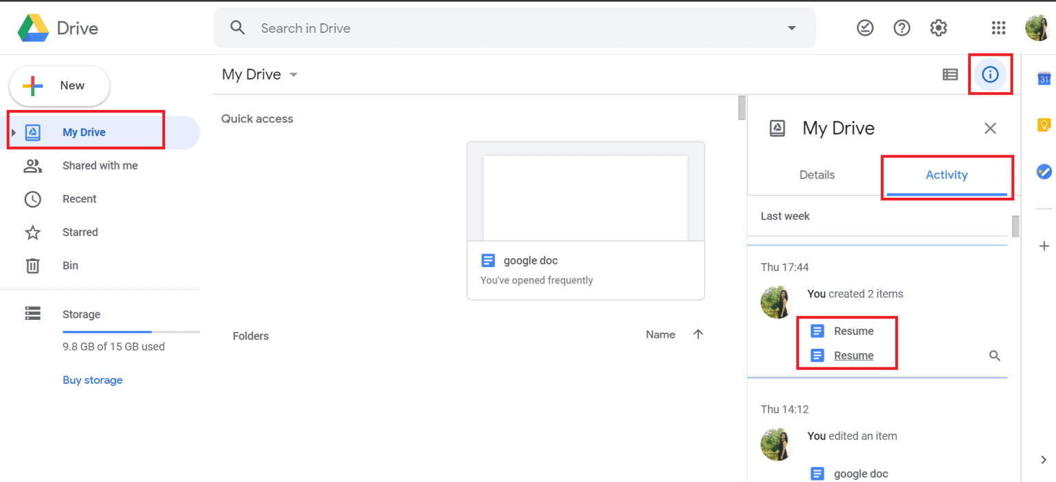Screen dimensions: 1056x482
Task: Switch to the Activity tab
Action: tap(947, 175)
